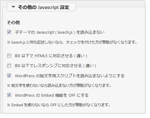Uncheck WordPress の Embed 機能を OFF にする
Image resolution: width=150 pixels, height=118 pixels.
pos(9,95)
